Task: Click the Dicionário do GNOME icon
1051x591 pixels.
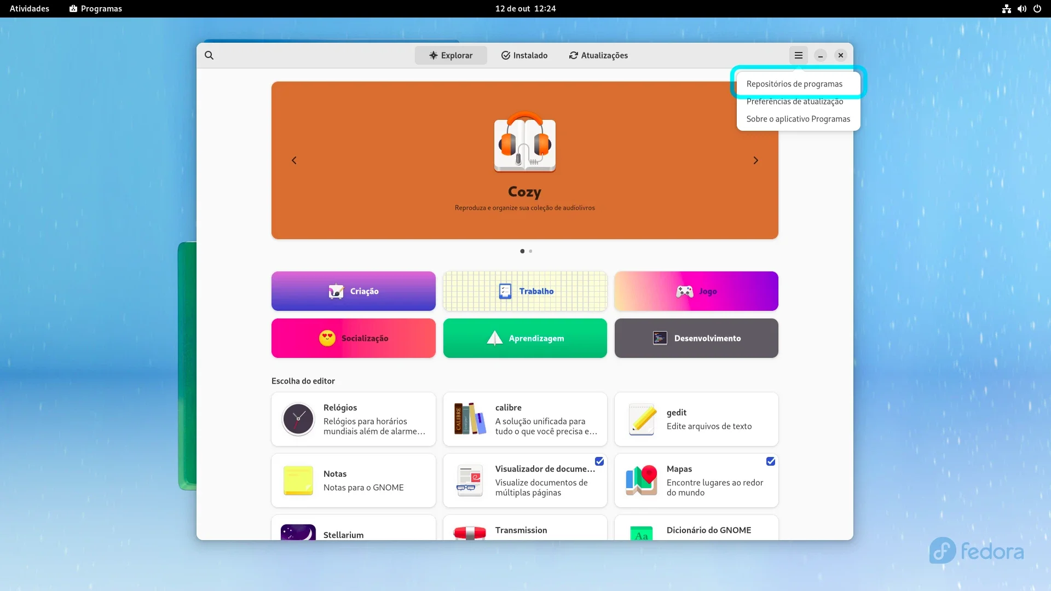Action: pos(642,534)
